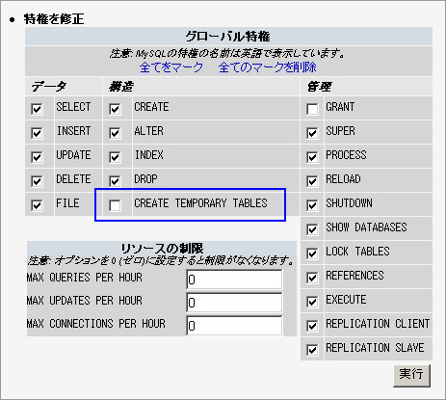Click the 全てのマークを削除 link

[x=268, y=67]
